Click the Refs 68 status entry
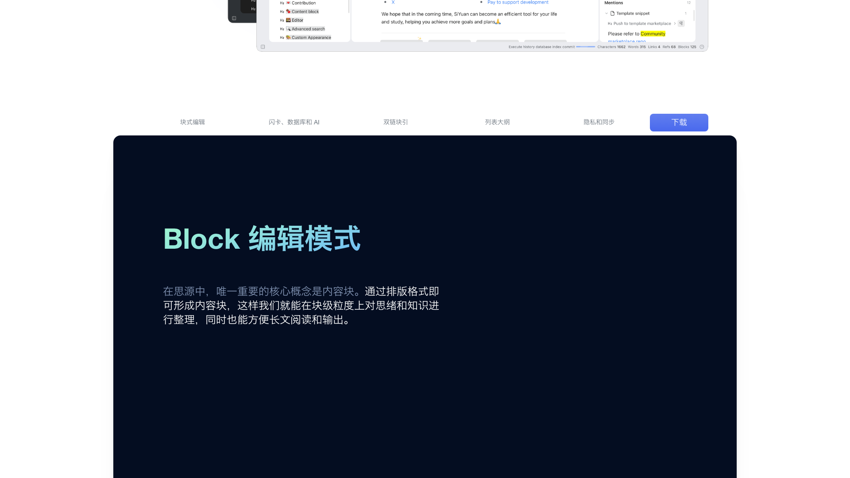This screenshot has height=478, width=850. click(669, 47)
